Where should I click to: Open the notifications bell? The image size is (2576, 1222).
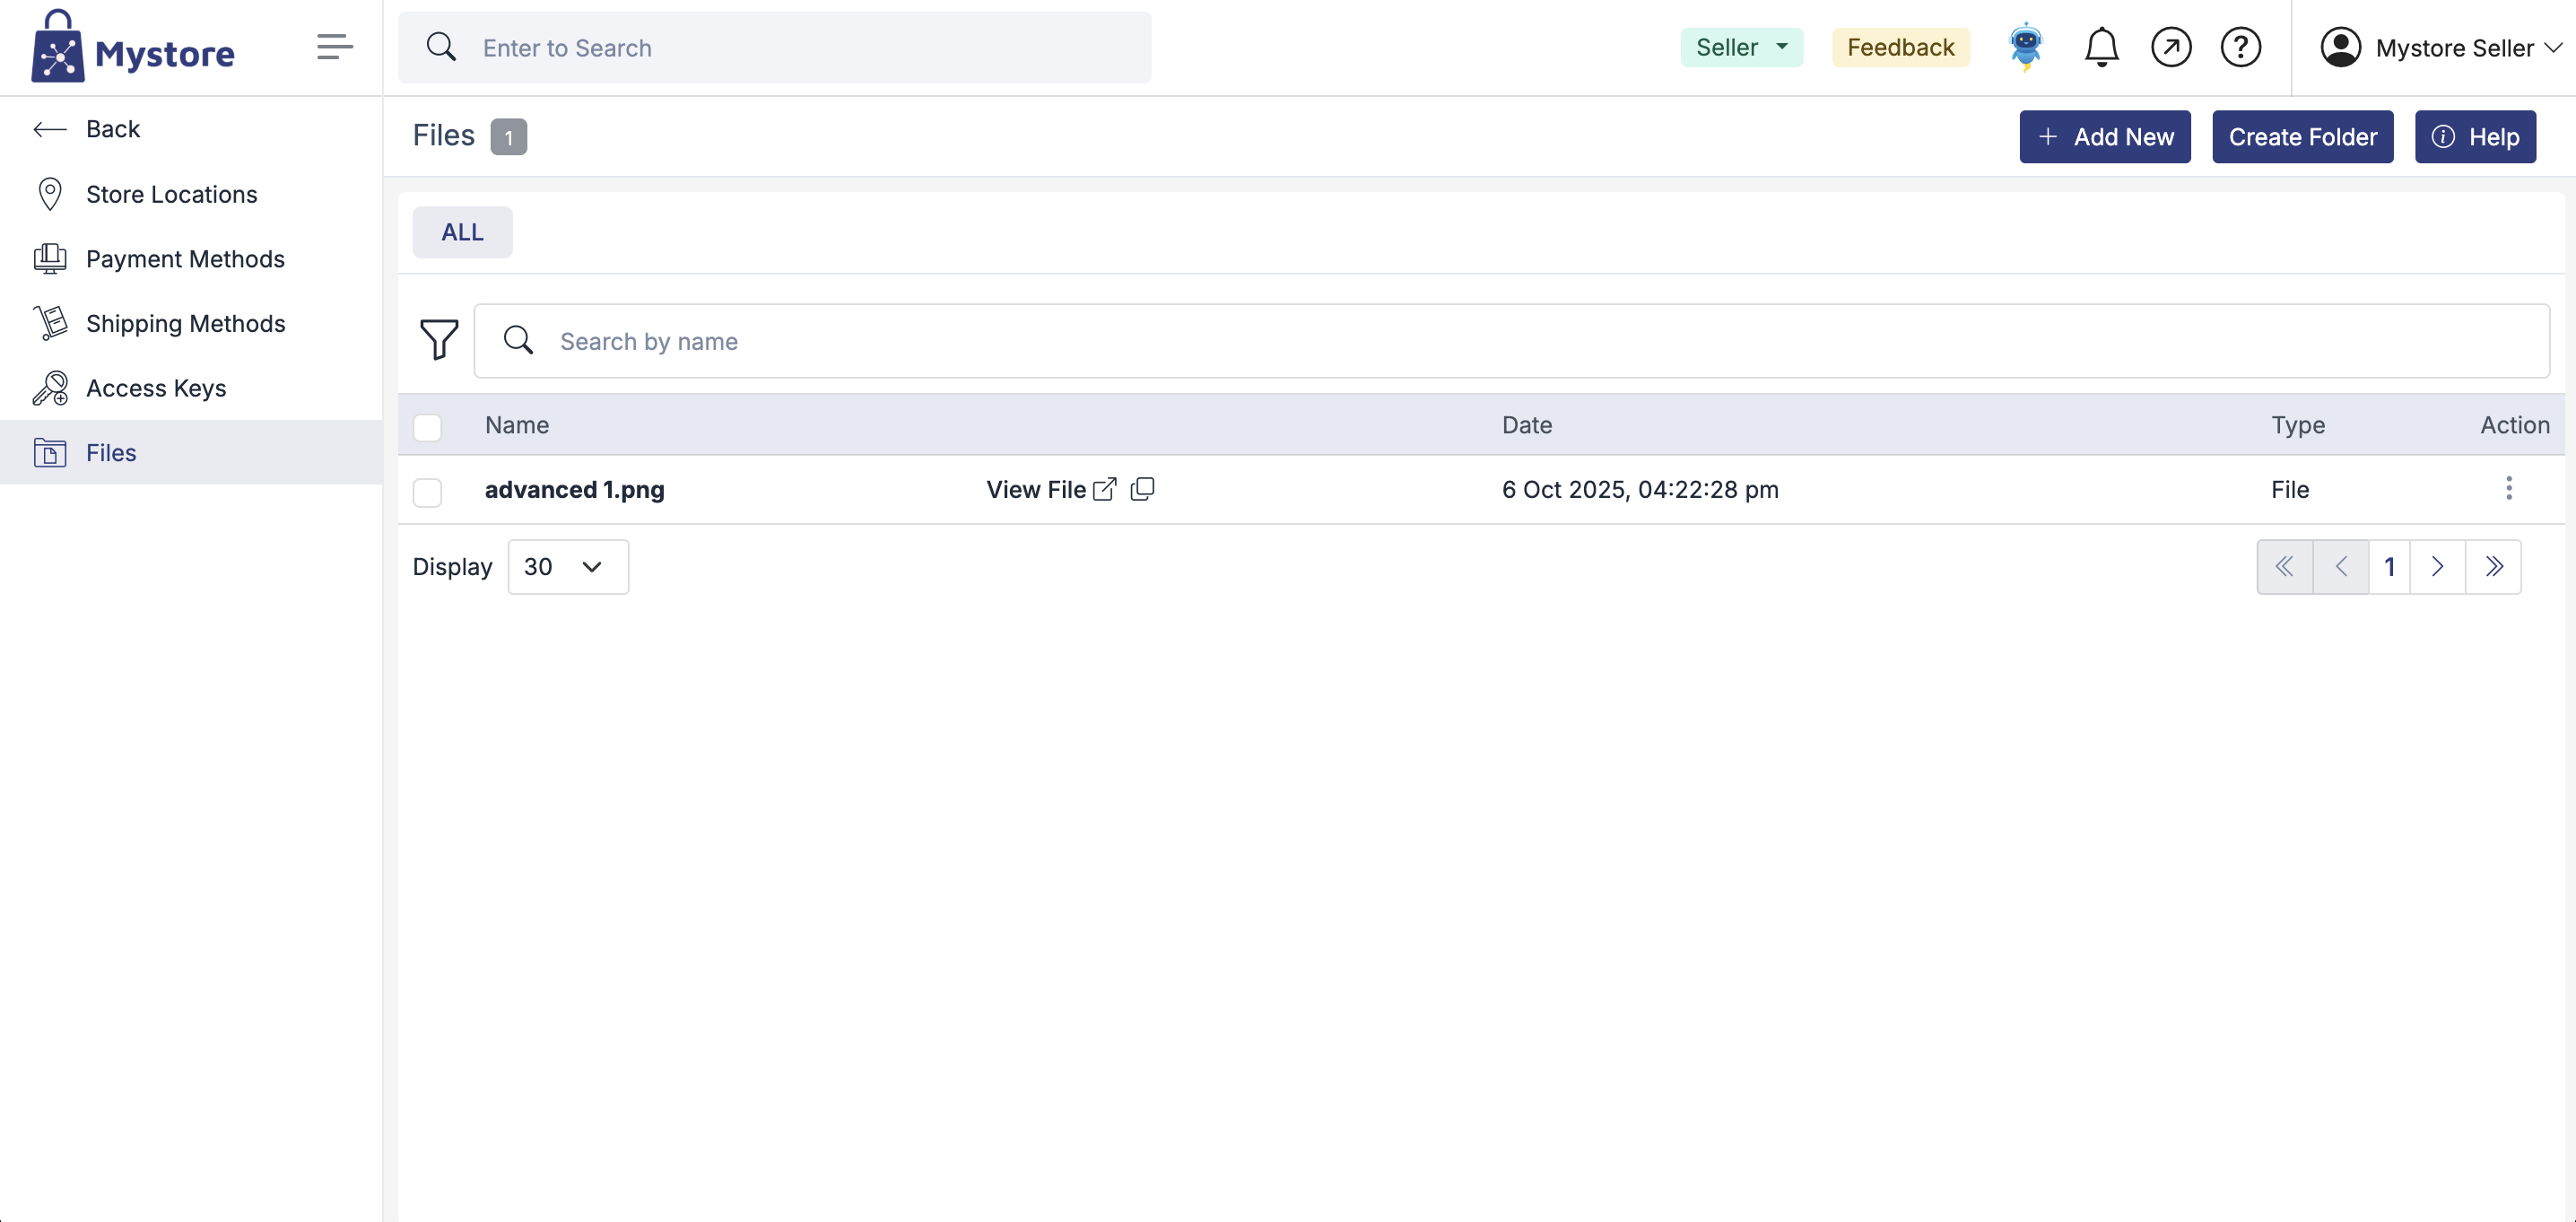tap(2101, 47)
